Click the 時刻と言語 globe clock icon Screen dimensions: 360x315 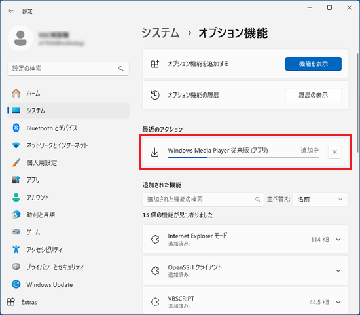tap(16, 215)
